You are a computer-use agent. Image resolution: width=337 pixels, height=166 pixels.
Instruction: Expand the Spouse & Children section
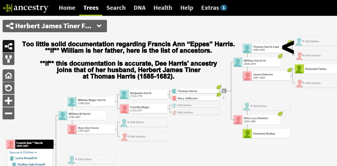pos(23,152)
